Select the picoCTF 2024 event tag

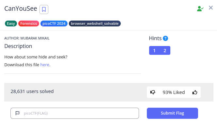click(x=54, y=23)
